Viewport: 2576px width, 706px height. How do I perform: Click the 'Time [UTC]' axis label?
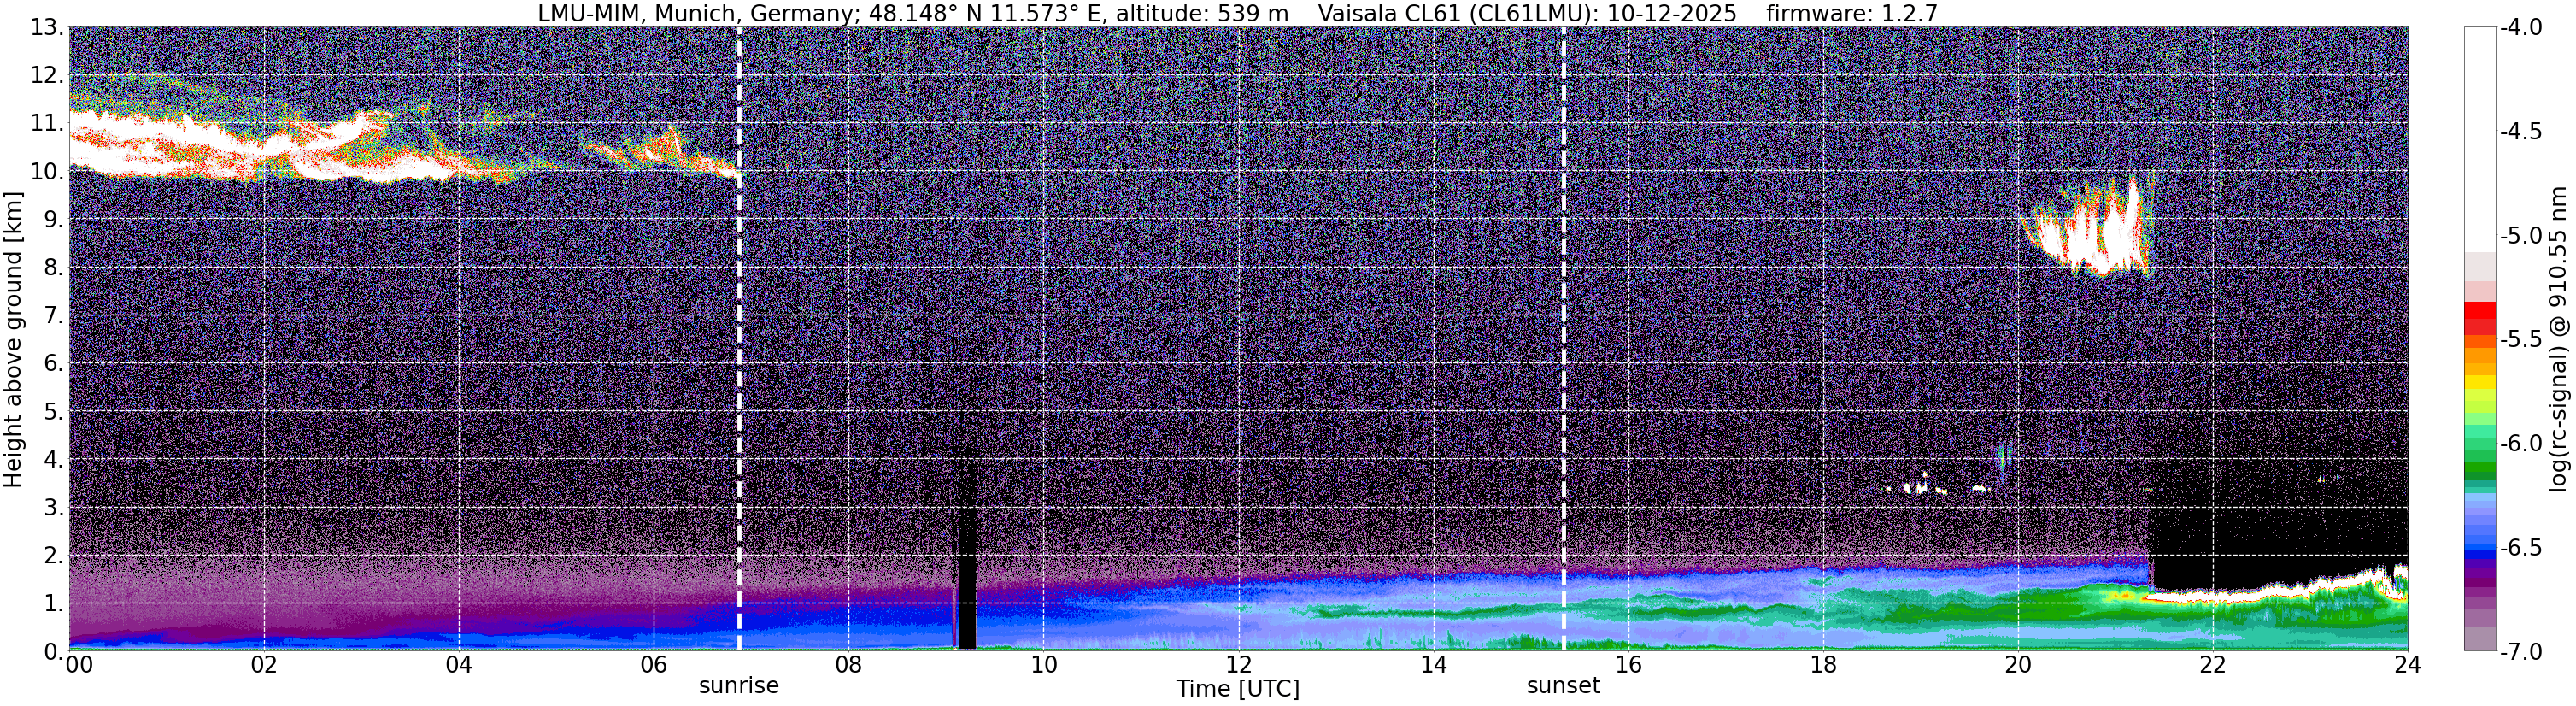click(1238, 689)
